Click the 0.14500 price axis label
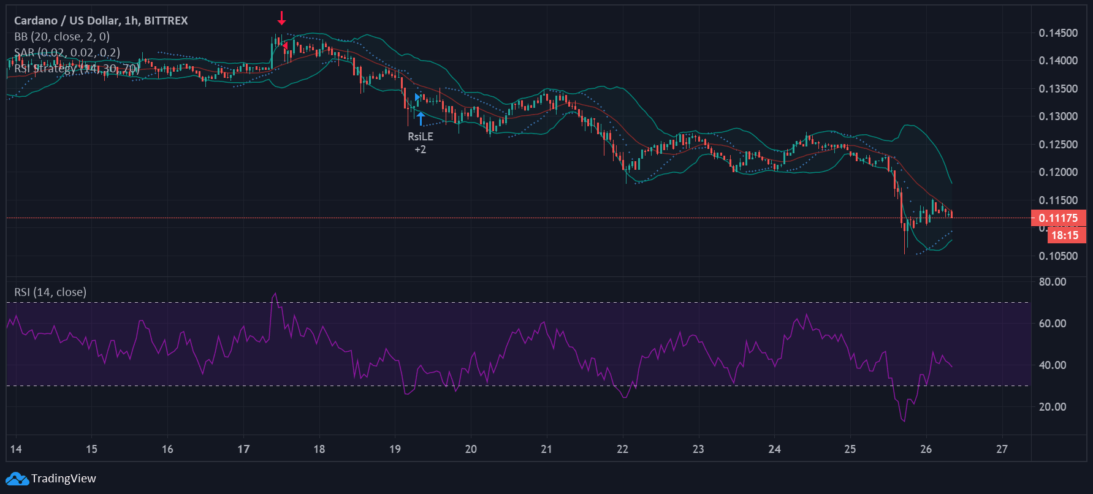The width and height of the screenshot is (1093, 494). click(x=1058, y=33)
